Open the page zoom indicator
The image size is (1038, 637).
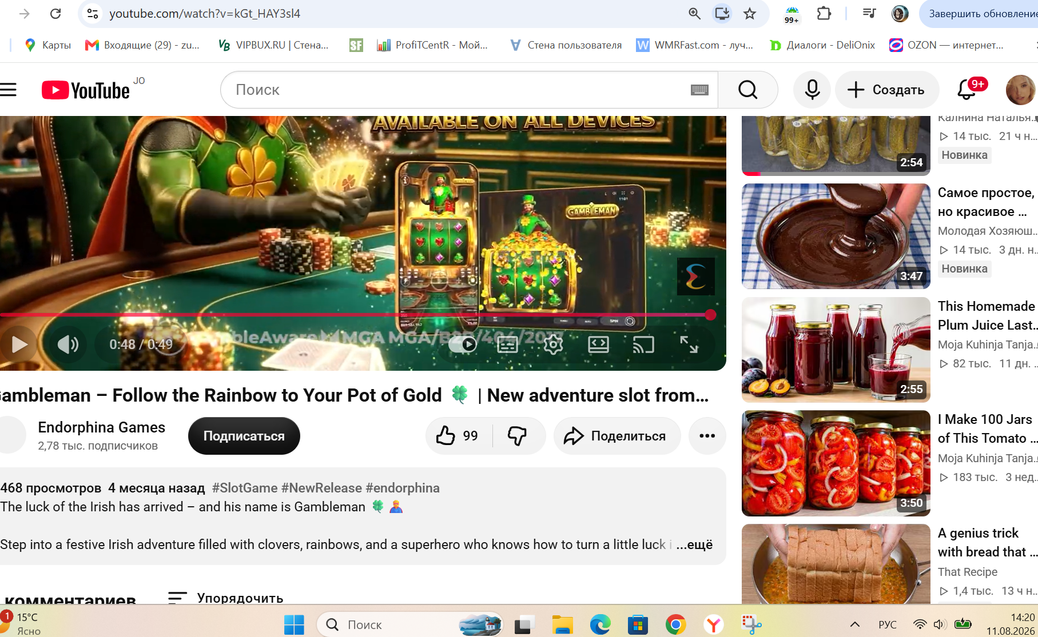[694, 14]
